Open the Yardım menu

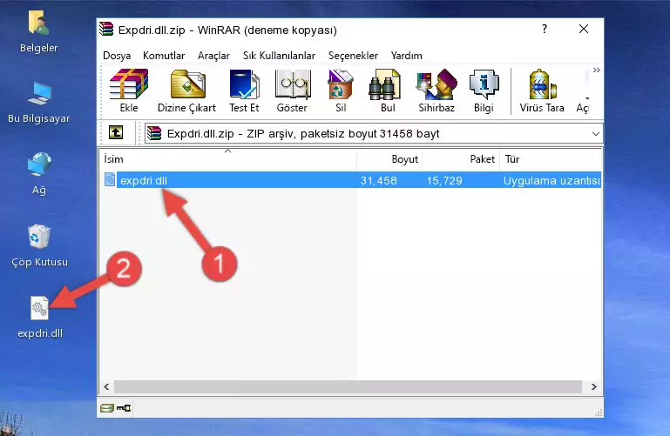click(406, 56)
